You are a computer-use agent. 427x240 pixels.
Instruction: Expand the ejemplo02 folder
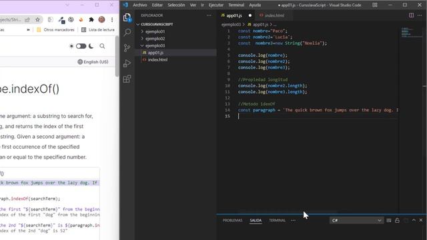pyautogui.click(x=155, y=39)
